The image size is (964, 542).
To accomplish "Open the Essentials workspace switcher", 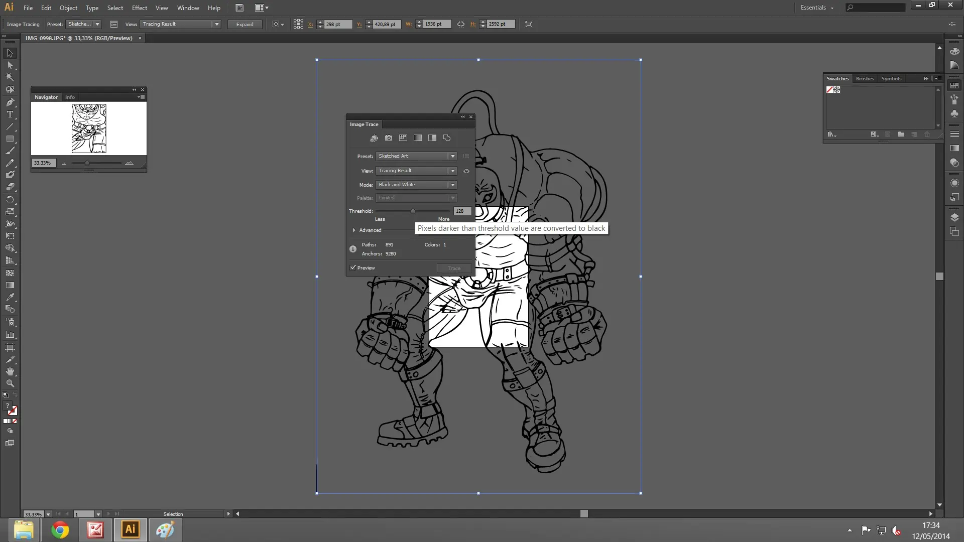I will (817, 8).
